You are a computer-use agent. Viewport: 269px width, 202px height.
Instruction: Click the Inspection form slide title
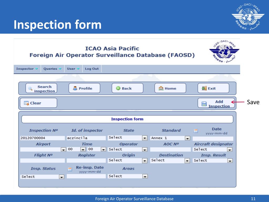58,24
